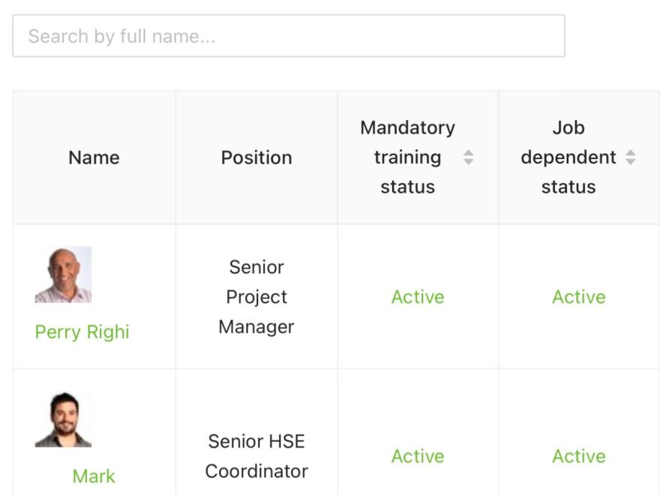Click the down arrow of Mandatory training sorter

(x=468, y=162)
